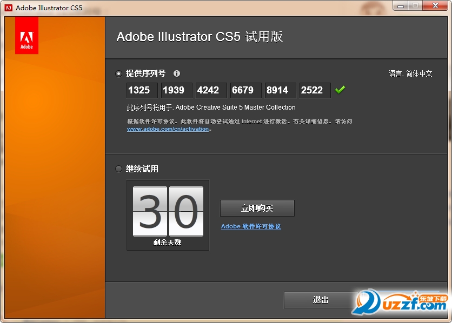Open the 语言 简体中文 language selector
Screen dimensions: 452x323
(x=410, y=73)
